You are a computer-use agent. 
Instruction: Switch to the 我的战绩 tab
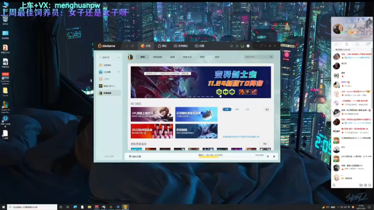coord(158,57)
